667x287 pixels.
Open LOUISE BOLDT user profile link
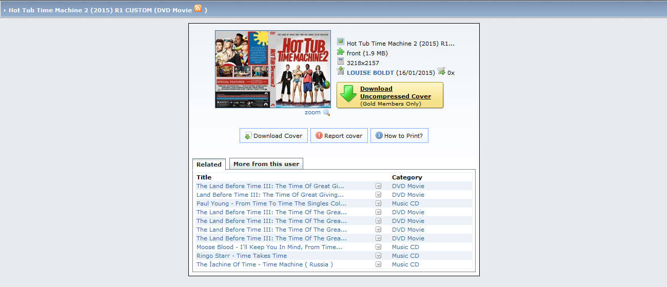click(370, 73)
